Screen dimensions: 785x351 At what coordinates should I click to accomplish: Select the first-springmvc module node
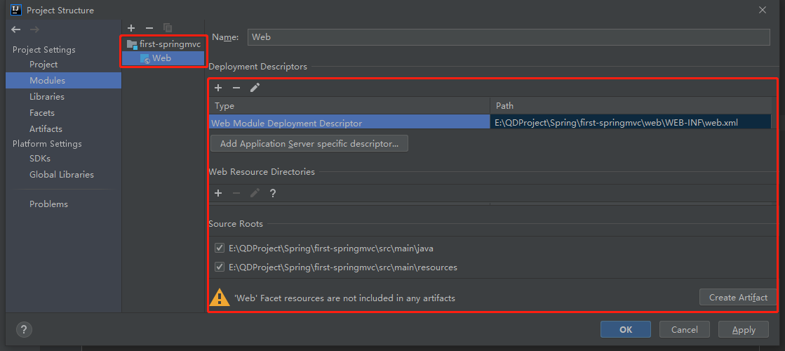(x=163, y=44)
